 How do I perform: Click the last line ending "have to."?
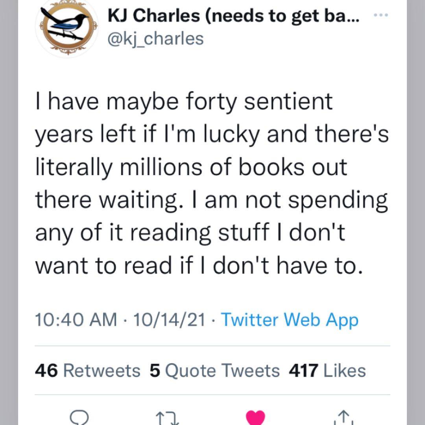point(198,267)
